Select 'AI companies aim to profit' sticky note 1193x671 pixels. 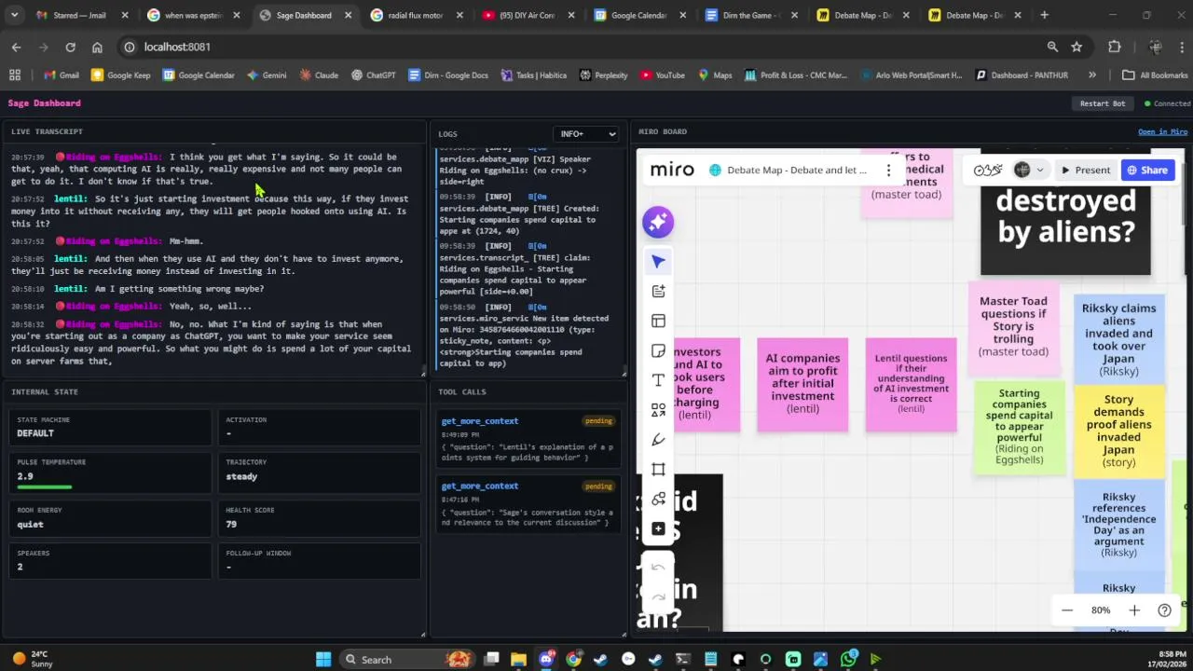[802, 384]
